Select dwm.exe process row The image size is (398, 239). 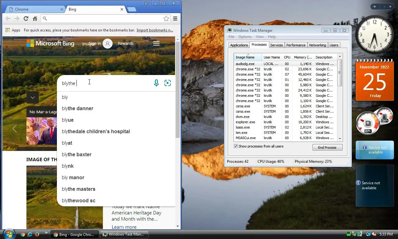coord(285,117)
